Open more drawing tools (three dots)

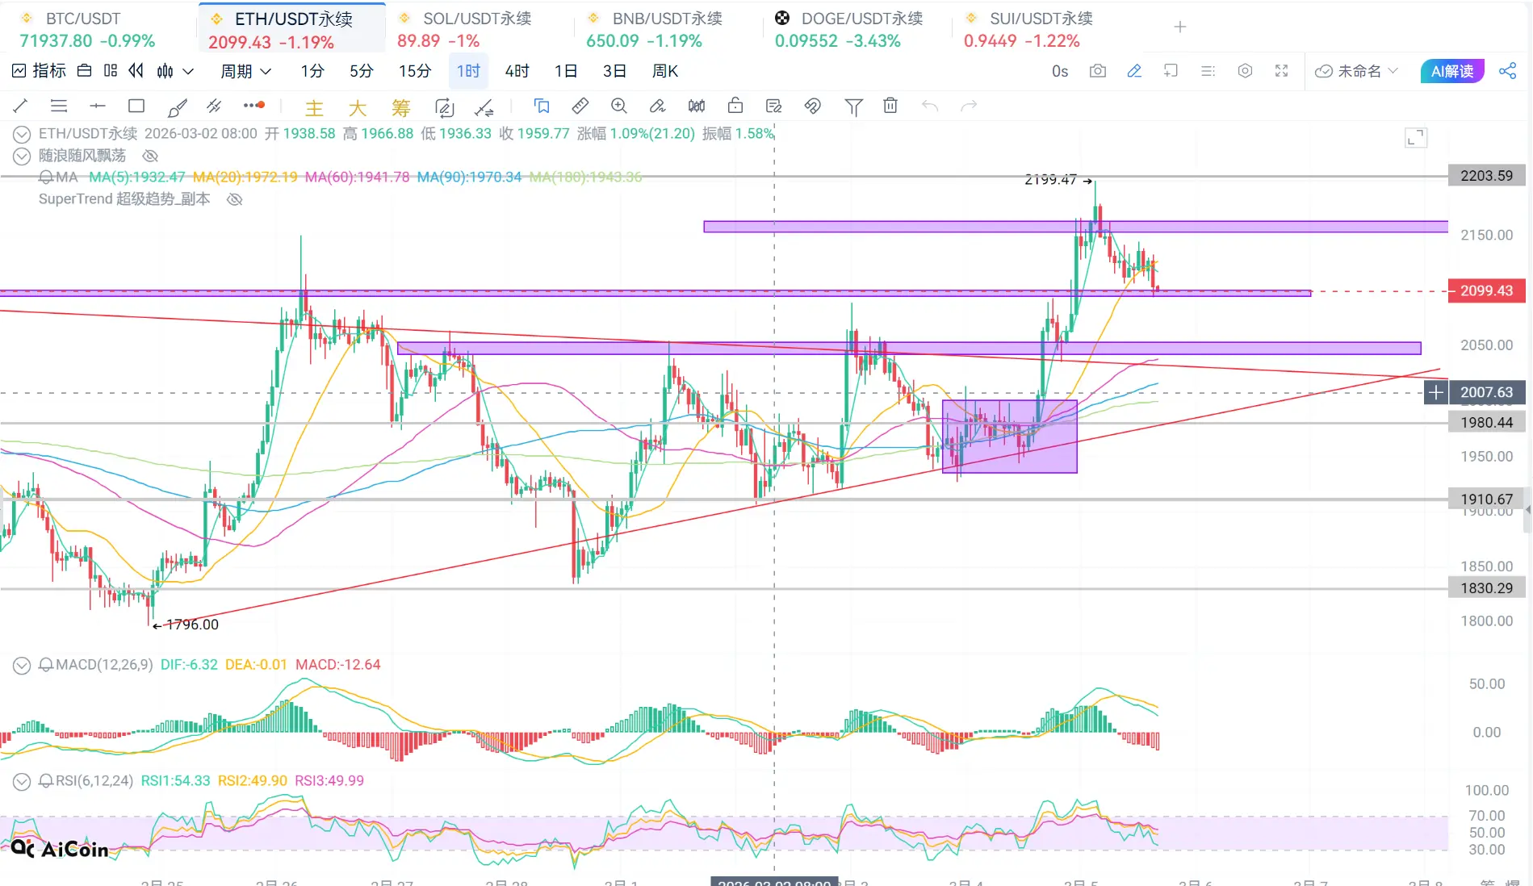254,106
